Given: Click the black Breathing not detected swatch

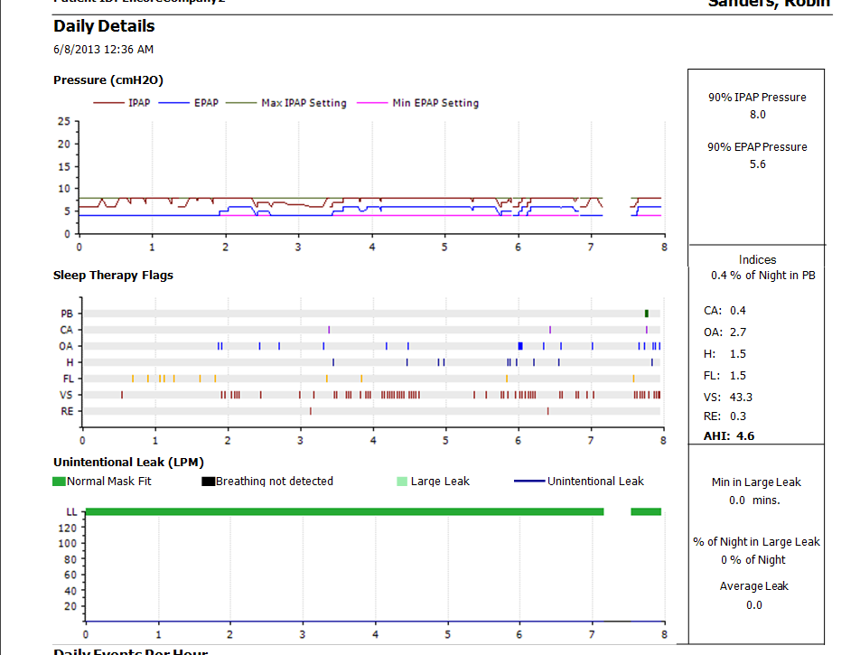Looking at the screenshot, I should pyautogui.click(x=208, y=482).
